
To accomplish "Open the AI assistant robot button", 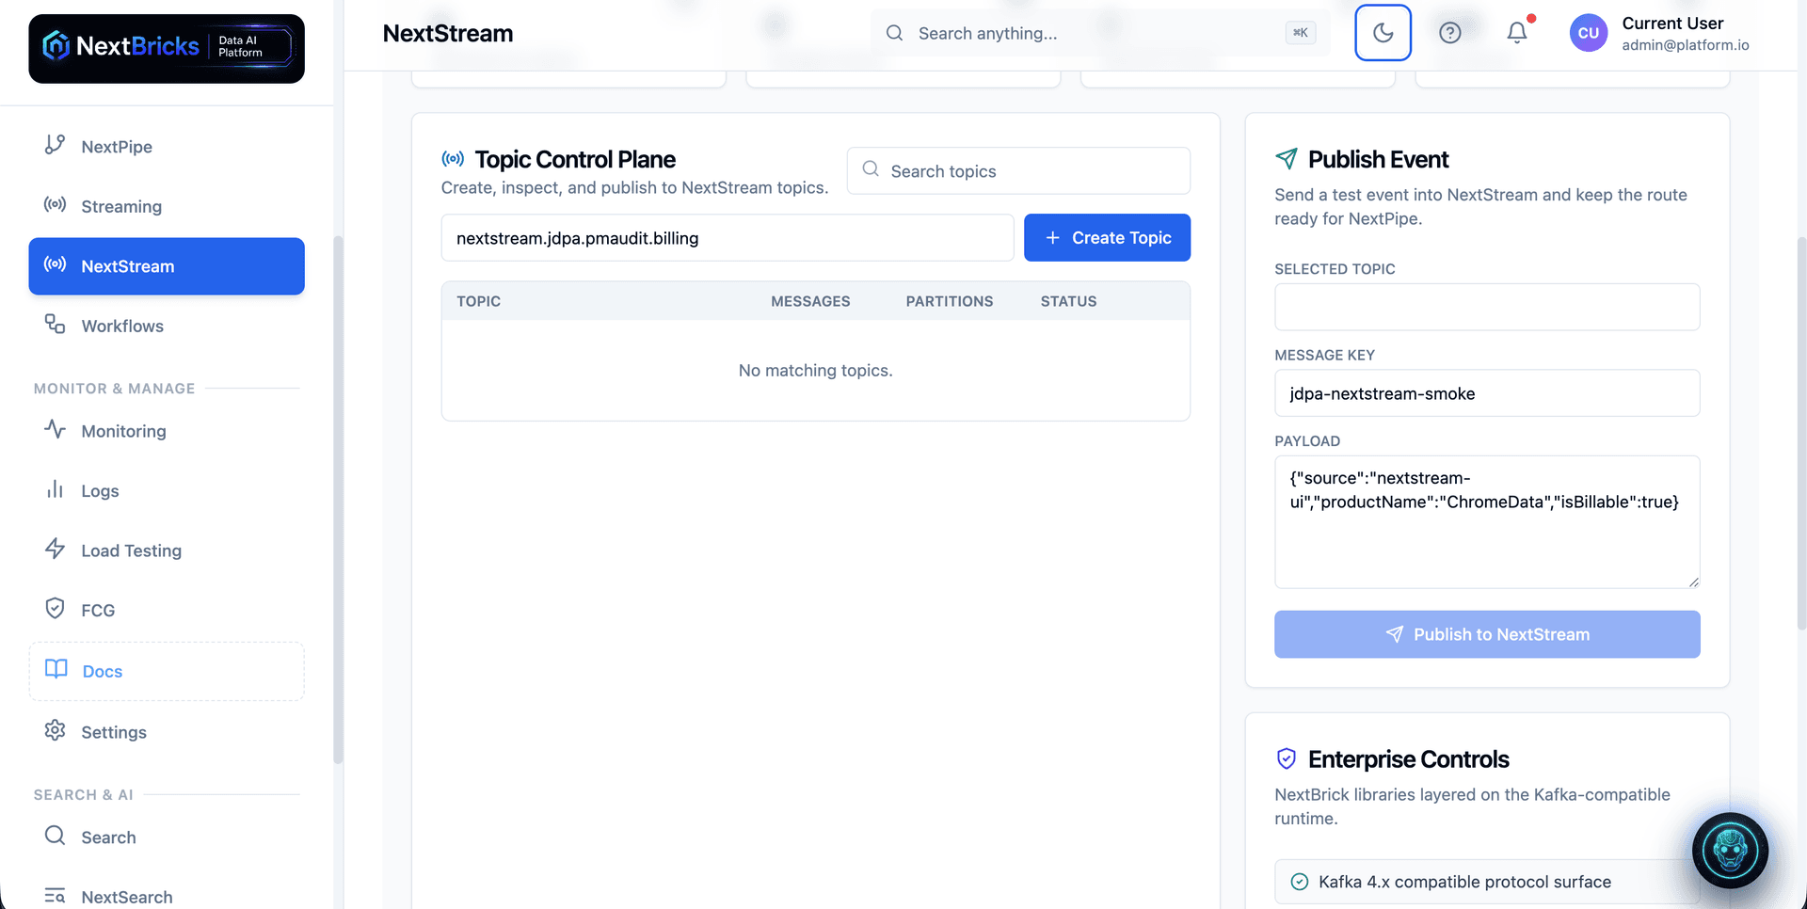I will coord(1730,851).
